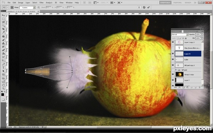Select the Move tool

(x=3, y=15)
